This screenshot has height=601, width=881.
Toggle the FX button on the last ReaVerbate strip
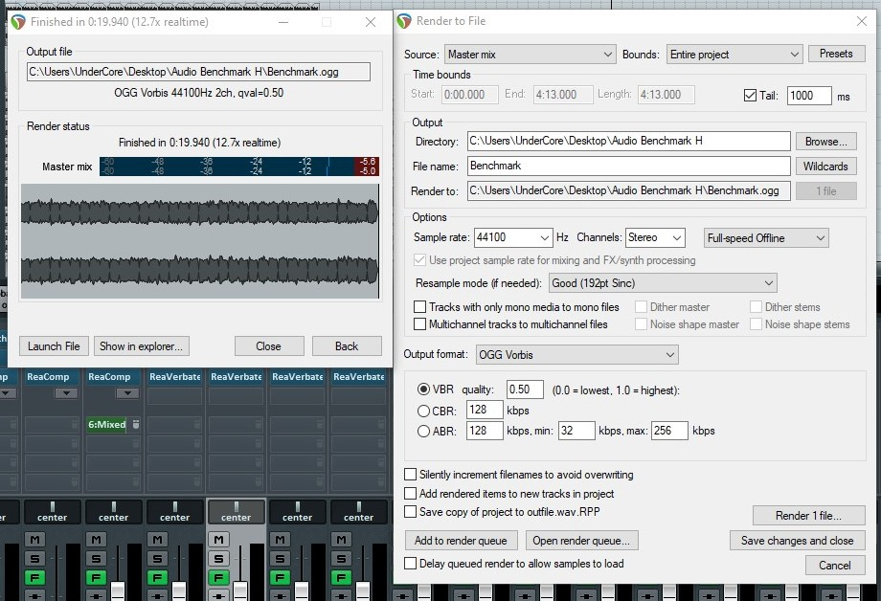(x=341, y=577)
